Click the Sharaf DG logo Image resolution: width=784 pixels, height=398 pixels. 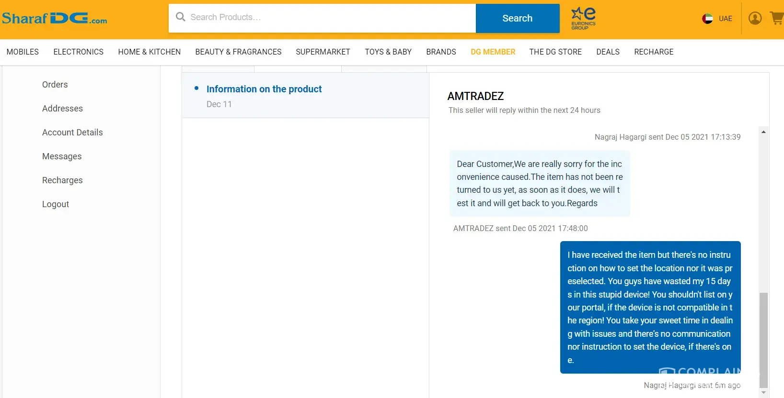pyautogui.click(x=54, y=19)
